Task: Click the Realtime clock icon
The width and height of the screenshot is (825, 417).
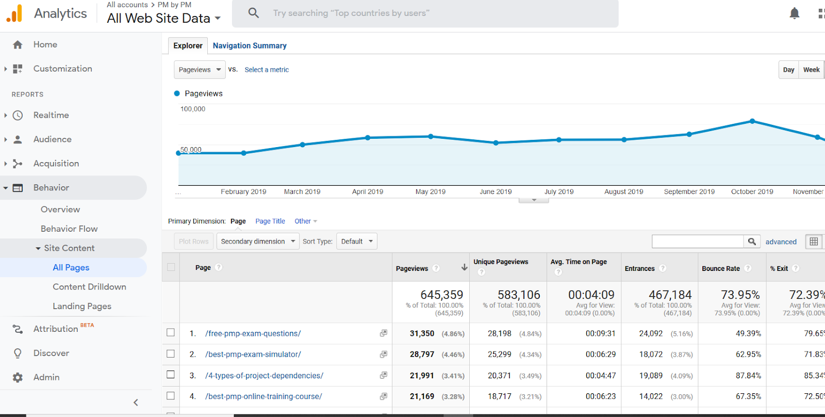Action: pos(18,115)
